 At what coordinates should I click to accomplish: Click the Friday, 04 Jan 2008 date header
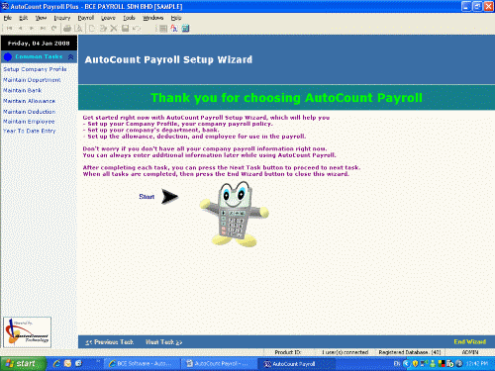39,44
